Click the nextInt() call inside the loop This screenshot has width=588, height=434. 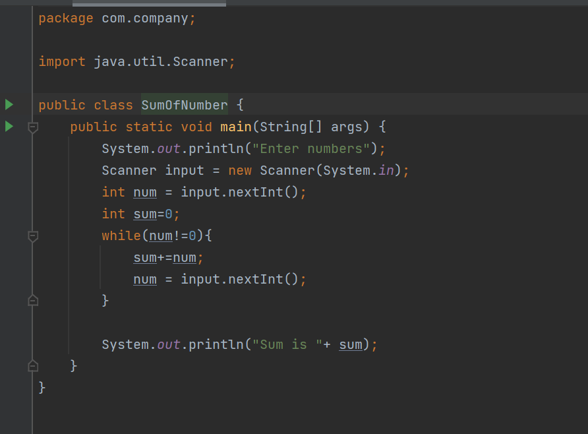point(260,279)
